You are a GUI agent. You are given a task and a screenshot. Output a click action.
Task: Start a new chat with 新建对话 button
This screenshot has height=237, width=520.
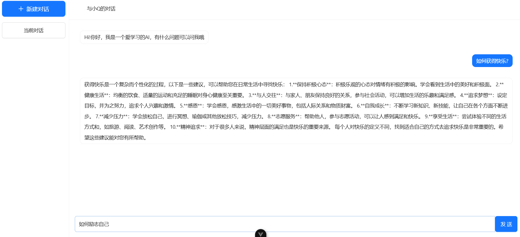click(34, 9)
